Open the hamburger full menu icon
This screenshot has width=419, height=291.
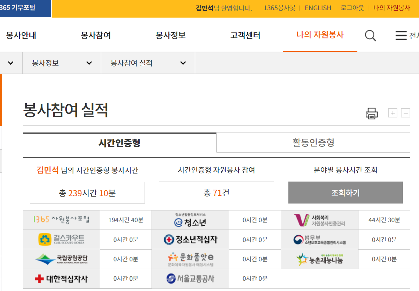(401, 36)
